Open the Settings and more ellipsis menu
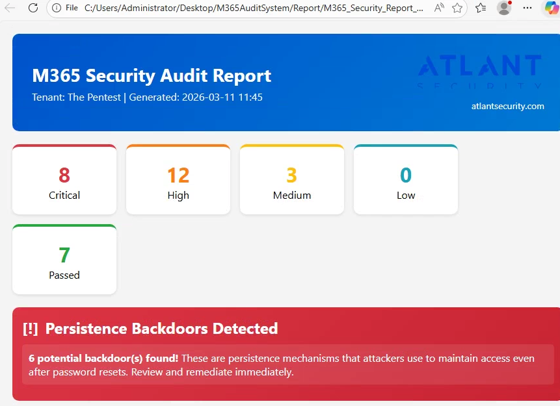The height and width of the screenshot is (406, 560). tap(527, 8)
